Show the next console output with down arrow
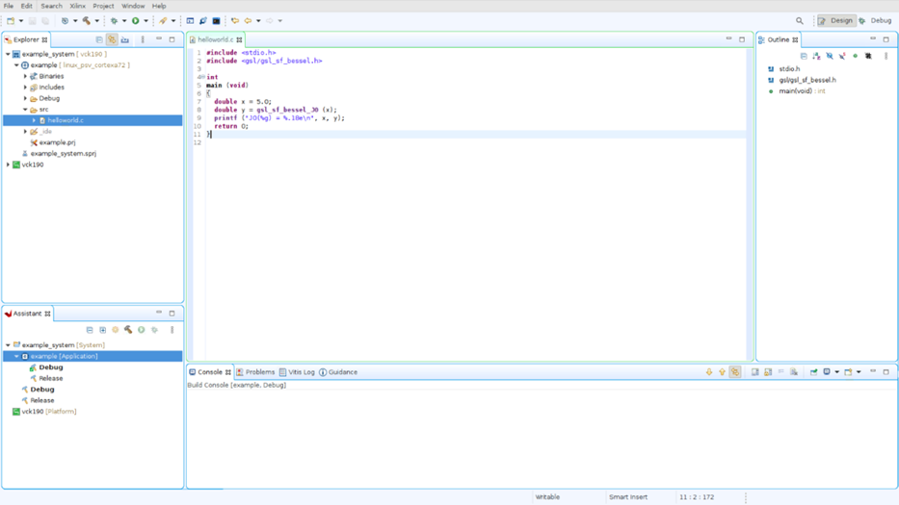 point(709,372)
